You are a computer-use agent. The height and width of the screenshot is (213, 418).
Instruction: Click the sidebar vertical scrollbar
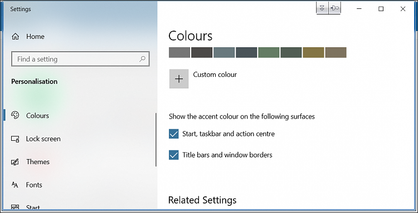(x=155, y=140)
